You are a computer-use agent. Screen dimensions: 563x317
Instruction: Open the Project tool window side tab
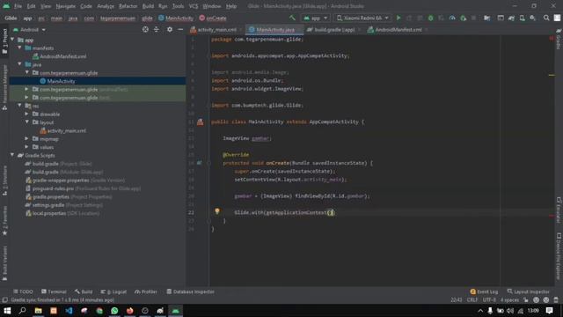[4, 41]
